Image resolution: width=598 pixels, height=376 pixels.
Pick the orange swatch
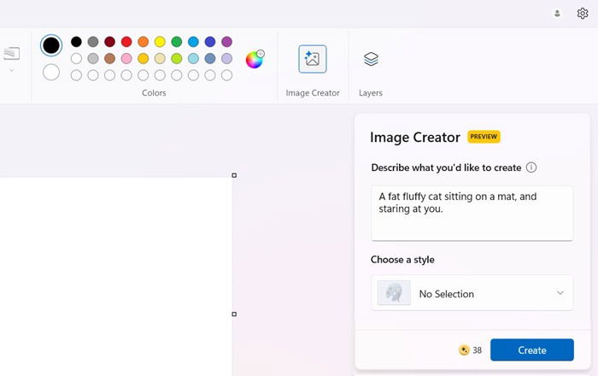[x=144, y=42]
